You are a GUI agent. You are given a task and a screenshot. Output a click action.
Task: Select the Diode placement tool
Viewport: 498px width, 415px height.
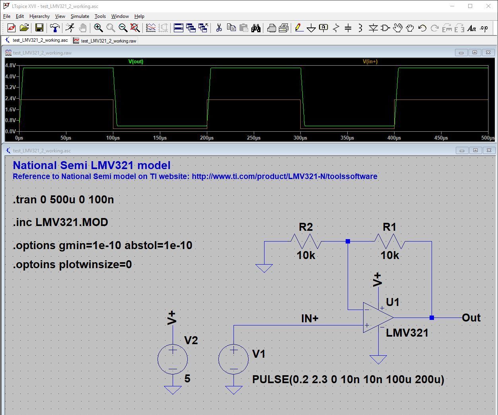pyautogui.click(x=373, y=28)
